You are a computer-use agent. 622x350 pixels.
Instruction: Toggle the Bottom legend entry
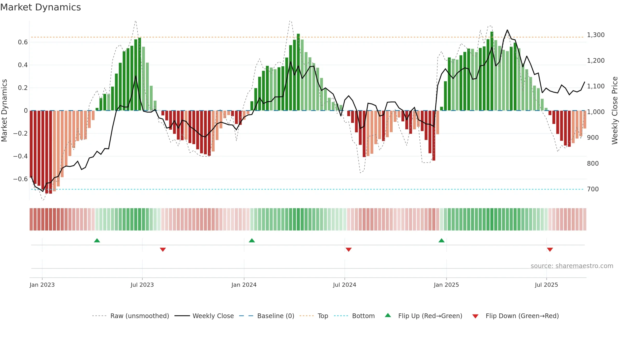tap(354, 316)
